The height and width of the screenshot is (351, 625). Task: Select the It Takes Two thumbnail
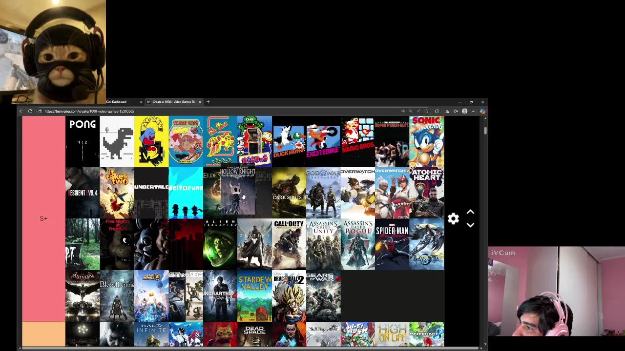pyautogui.click(x=117, y=193)
